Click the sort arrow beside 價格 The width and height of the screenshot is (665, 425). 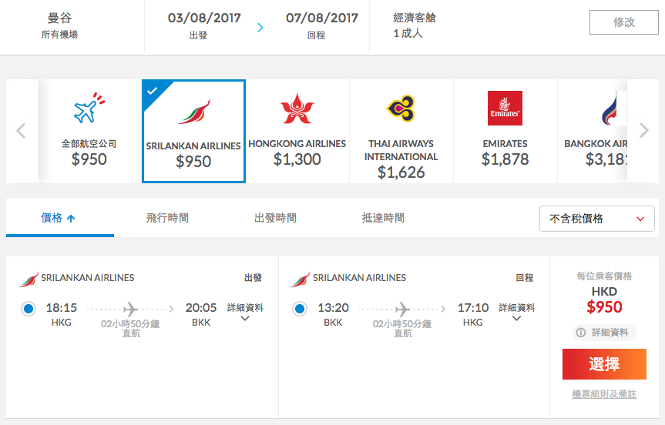click(x=71, y=219)
